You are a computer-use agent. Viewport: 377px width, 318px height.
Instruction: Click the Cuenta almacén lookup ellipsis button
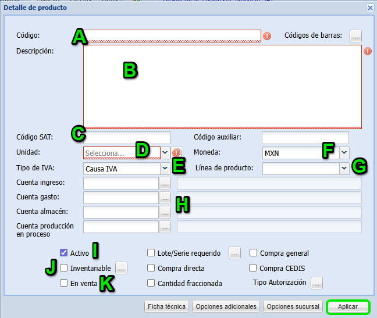[x=165, y=212]
